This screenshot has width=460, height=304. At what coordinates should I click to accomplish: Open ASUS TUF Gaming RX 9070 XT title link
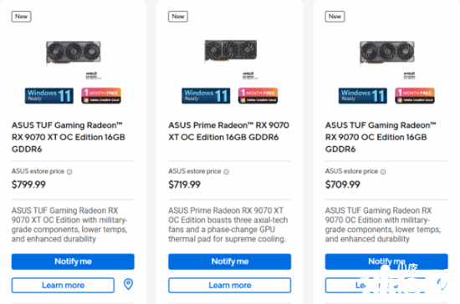(69, 137)
